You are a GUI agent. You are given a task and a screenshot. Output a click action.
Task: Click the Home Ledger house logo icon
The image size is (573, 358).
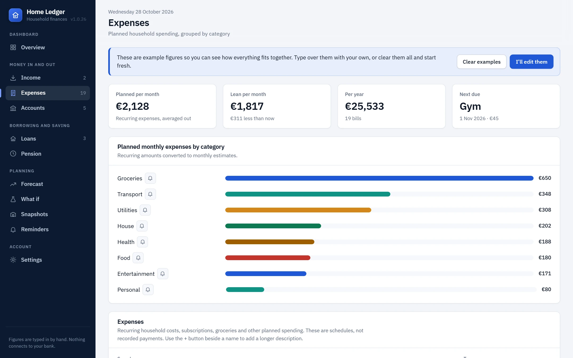[x=15, y=15]
